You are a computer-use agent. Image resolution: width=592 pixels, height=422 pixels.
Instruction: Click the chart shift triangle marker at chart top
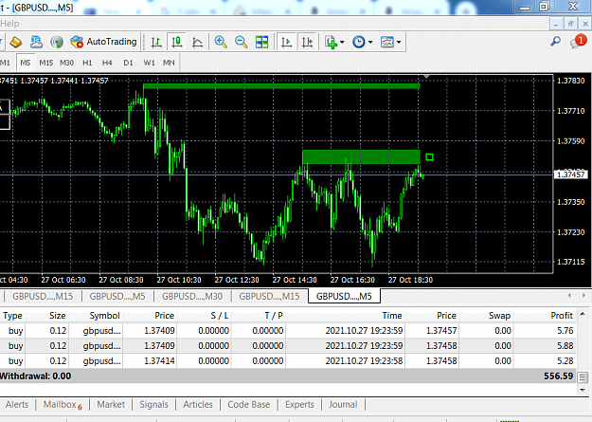[x=426, y=77]
